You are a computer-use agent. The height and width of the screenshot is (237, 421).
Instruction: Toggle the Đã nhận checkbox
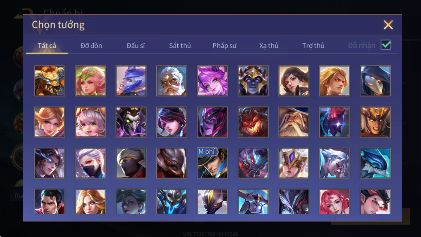(x=386, y=45)
